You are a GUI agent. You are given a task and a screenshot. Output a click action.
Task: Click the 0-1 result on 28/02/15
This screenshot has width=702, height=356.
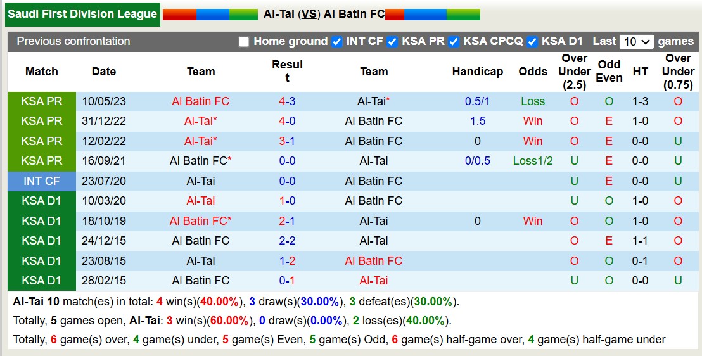point(287,281)
